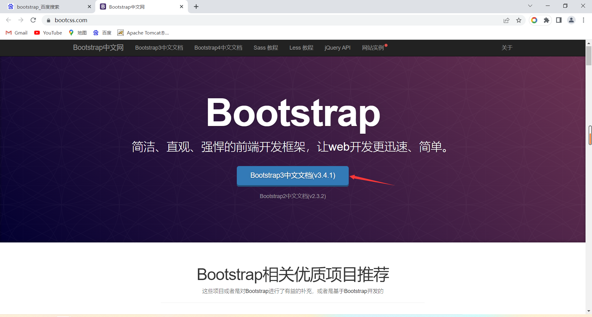Open 网站实例 nav item
592x317 pixels.
[x=373, y=48]
